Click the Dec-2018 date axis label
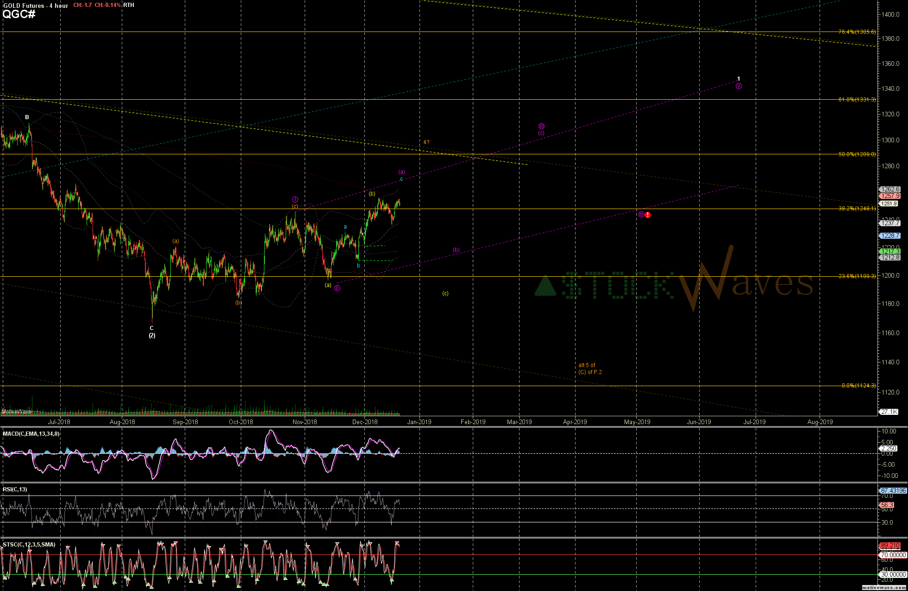908x591 pixels. click(365, 422)
